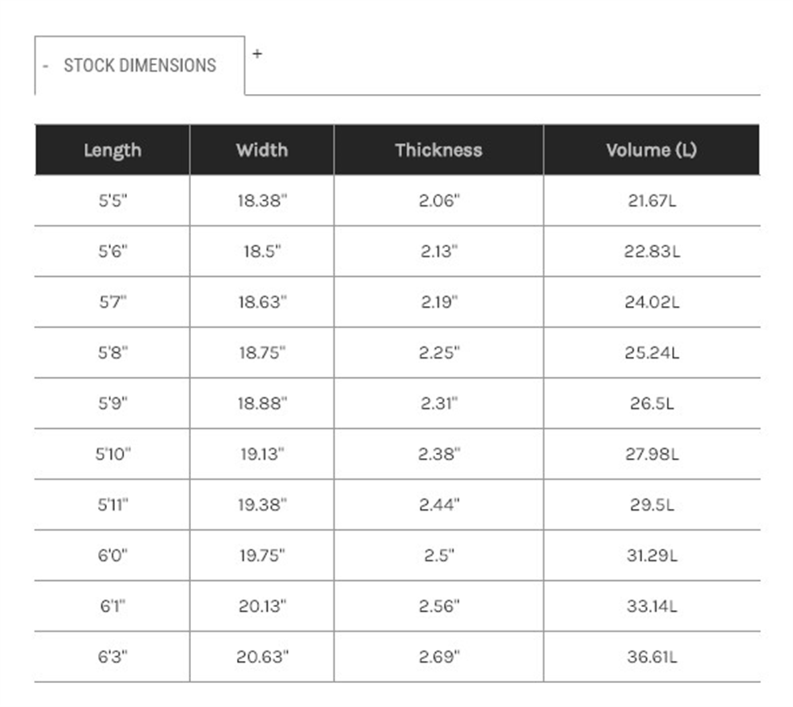Select the 6'1" length cell

(112, 606)
